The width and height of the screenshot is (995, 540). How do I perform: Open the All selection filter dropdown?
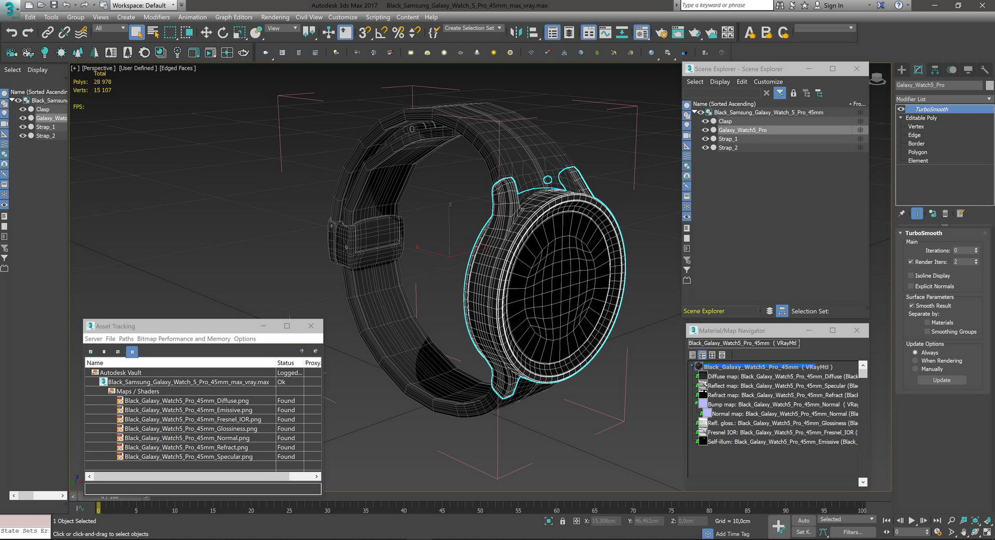[x=110, y=28]
